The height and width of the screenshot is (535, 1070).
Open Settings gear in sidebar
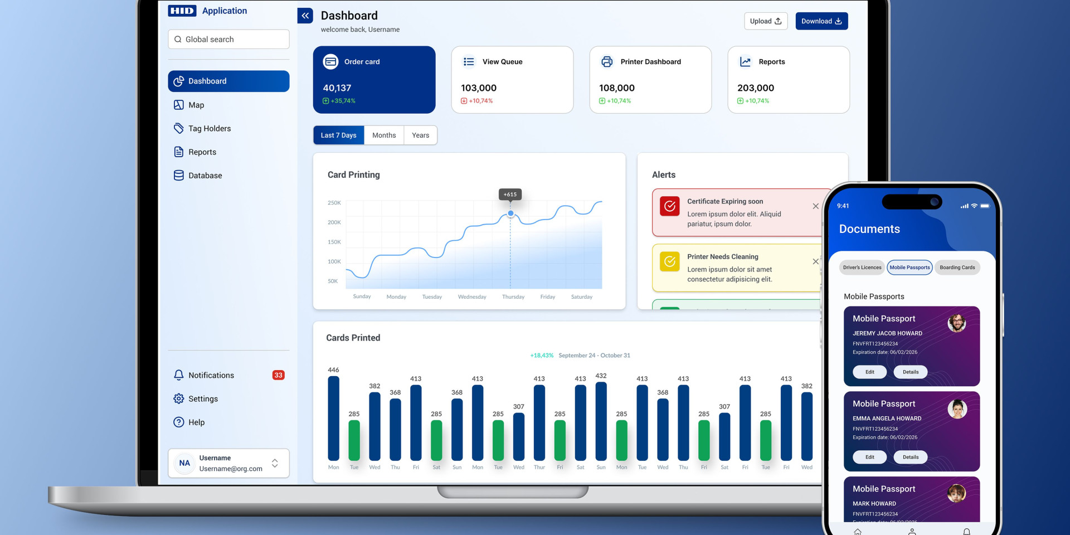pyautogui.click(x=179, y=398)
